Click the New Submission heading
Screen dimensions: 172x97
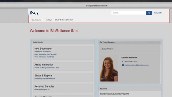tap(43, 48)
